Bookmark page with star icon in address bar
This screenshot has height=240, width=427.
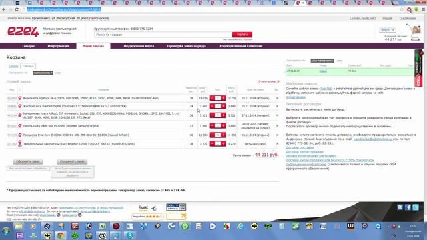pyautogui.click(x=402, y=9)
